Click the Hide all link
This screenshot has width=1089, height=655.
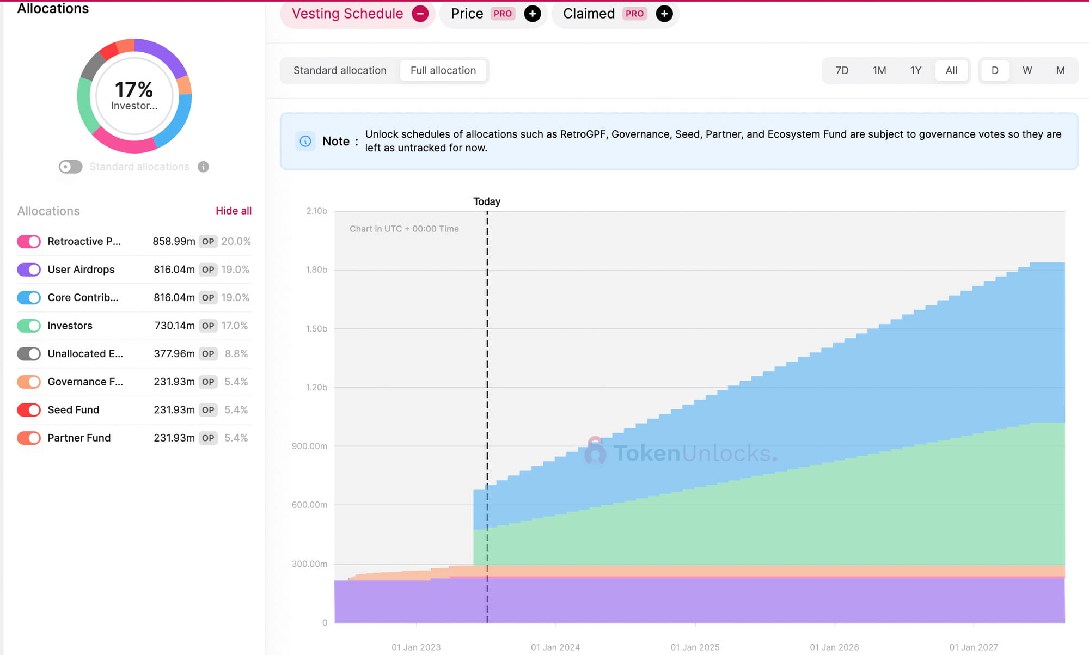tap(233, 211)
